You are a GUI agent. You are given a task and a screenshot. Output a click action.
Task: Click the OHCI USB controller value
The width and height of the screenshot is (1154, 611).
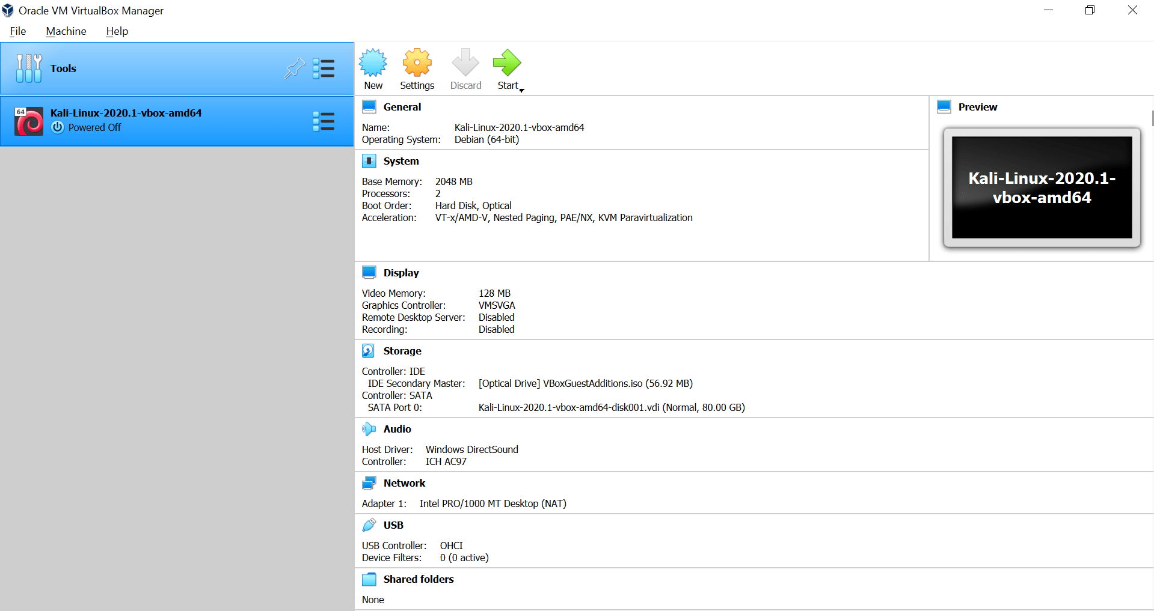(452, 546)
